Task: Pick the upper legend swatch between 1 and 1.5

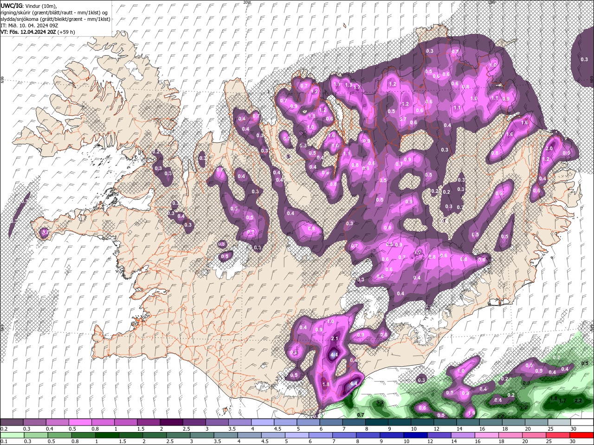Action: point(125,422)
